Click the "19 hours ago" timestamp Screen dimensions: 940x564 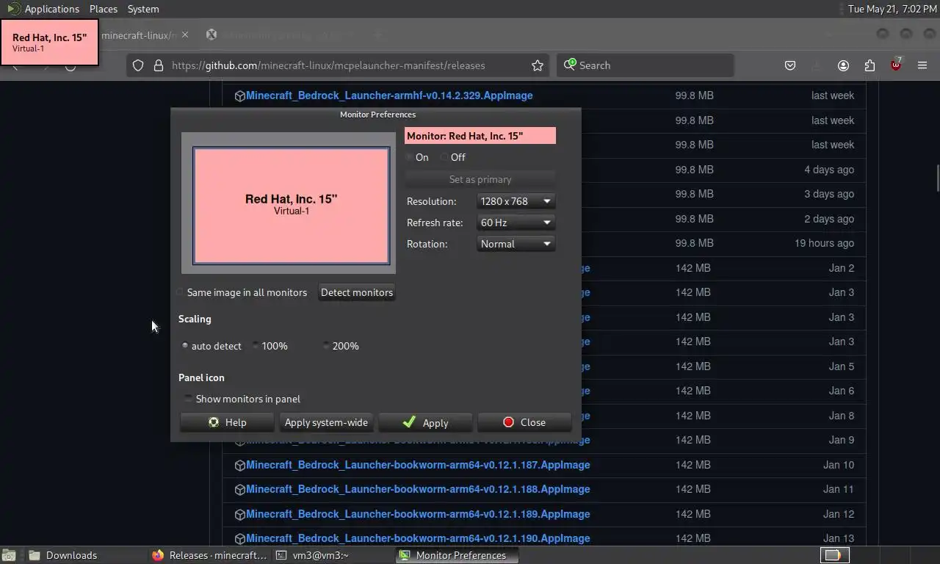(x=824, y=243)
